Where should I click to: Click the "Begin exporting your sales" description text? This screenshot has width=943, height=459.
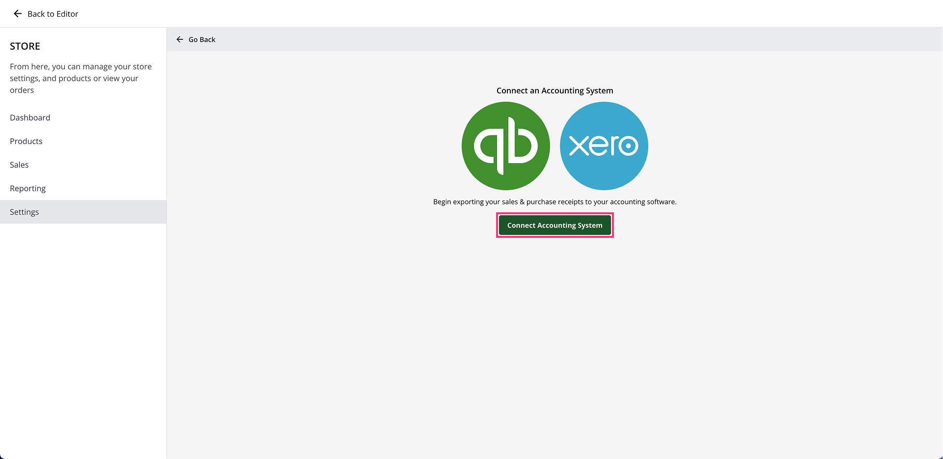[x=555, y=201]
